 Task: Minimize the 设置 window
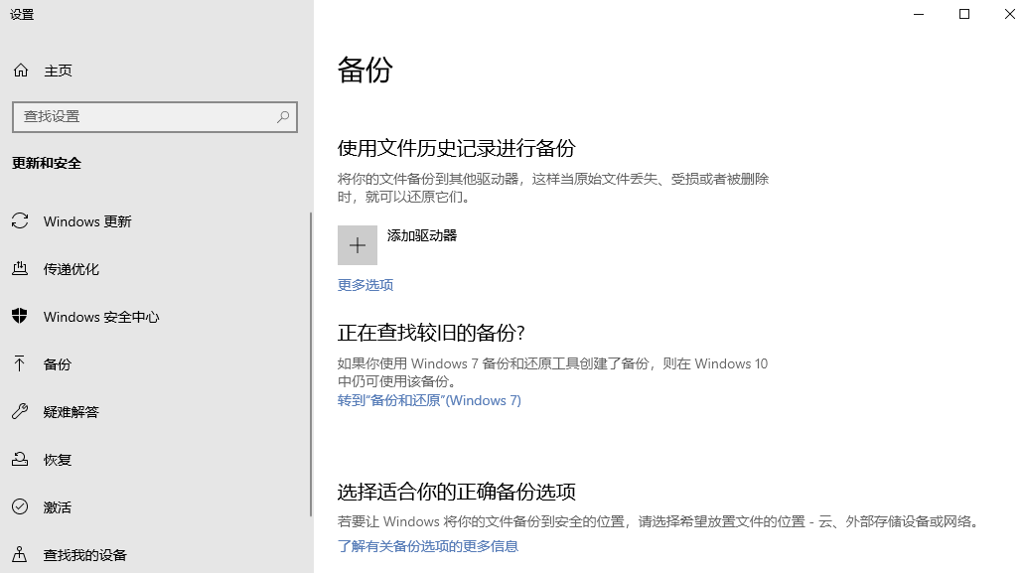[918, 14]
